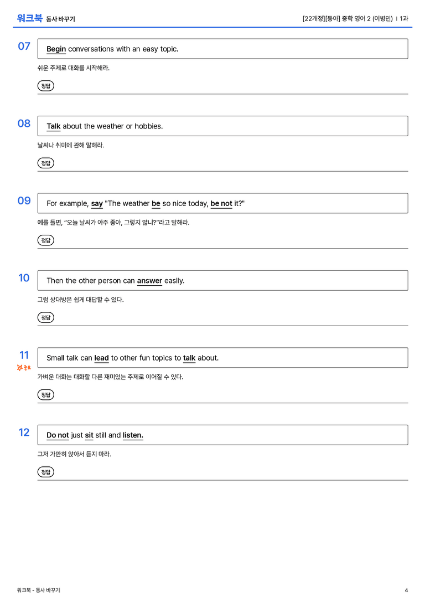Click the underlined phrase be not
The height and width of the screenshot is (602, 425).
(221, 203)
